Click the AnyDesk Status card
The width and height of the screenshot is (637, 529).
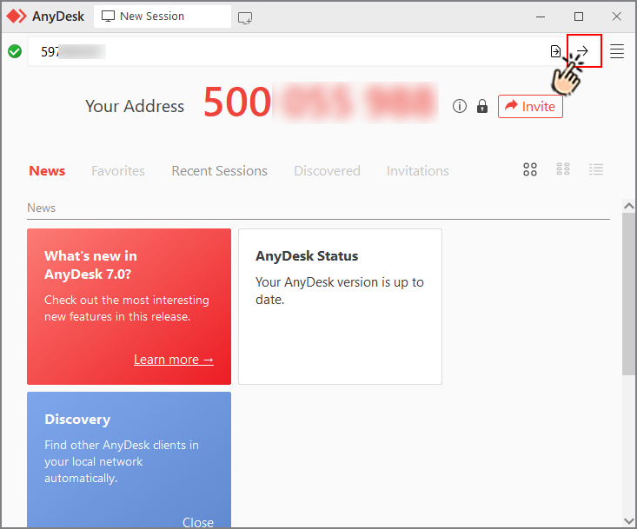point(340,307)
